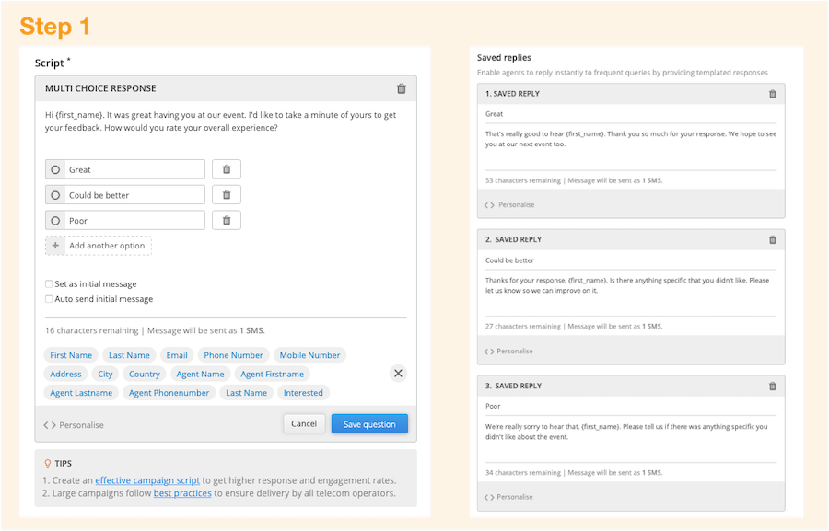Screen dimensions: 829x531
Task: Insert the Agent Firstname tag
Action: [273, 374]
